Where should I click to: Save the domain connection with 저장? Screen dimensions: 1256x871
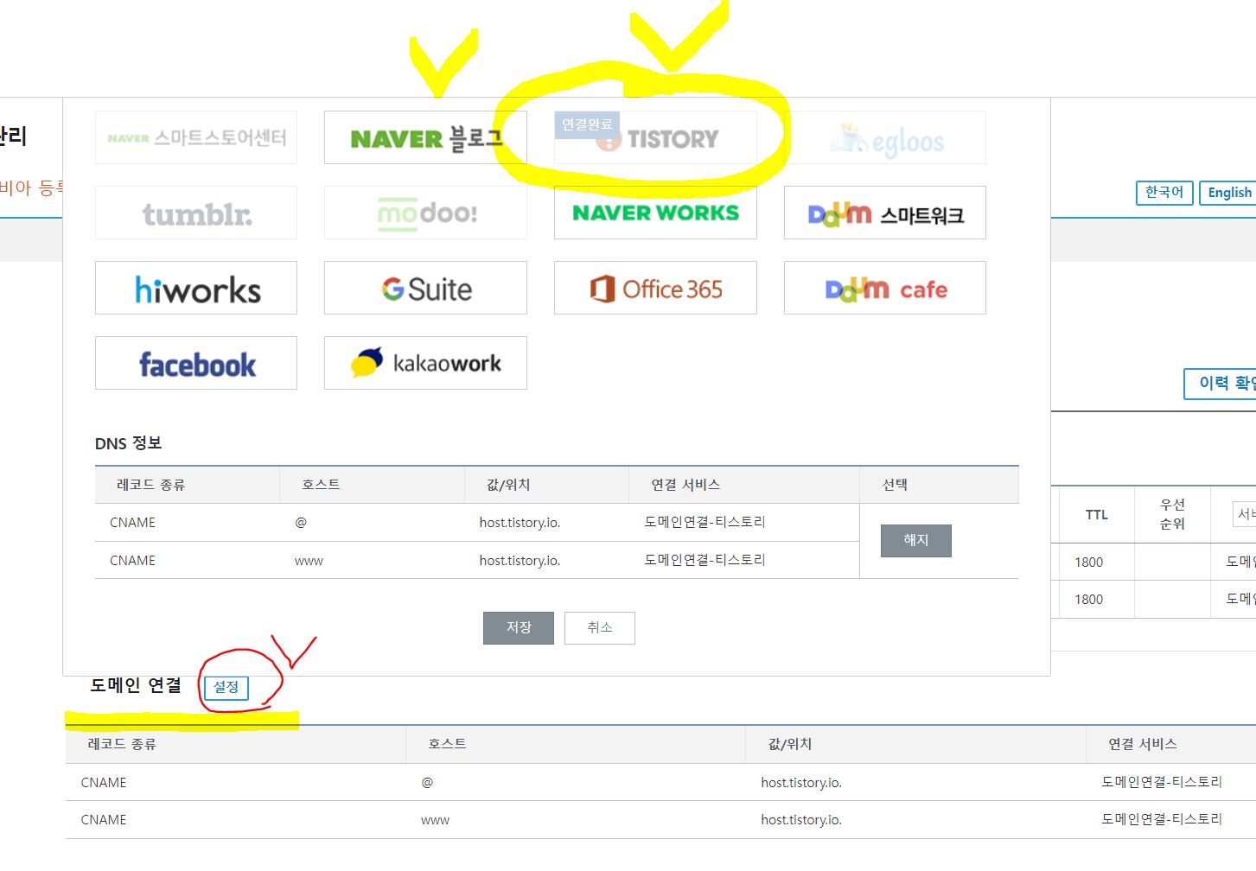click(x=519, y=627)
